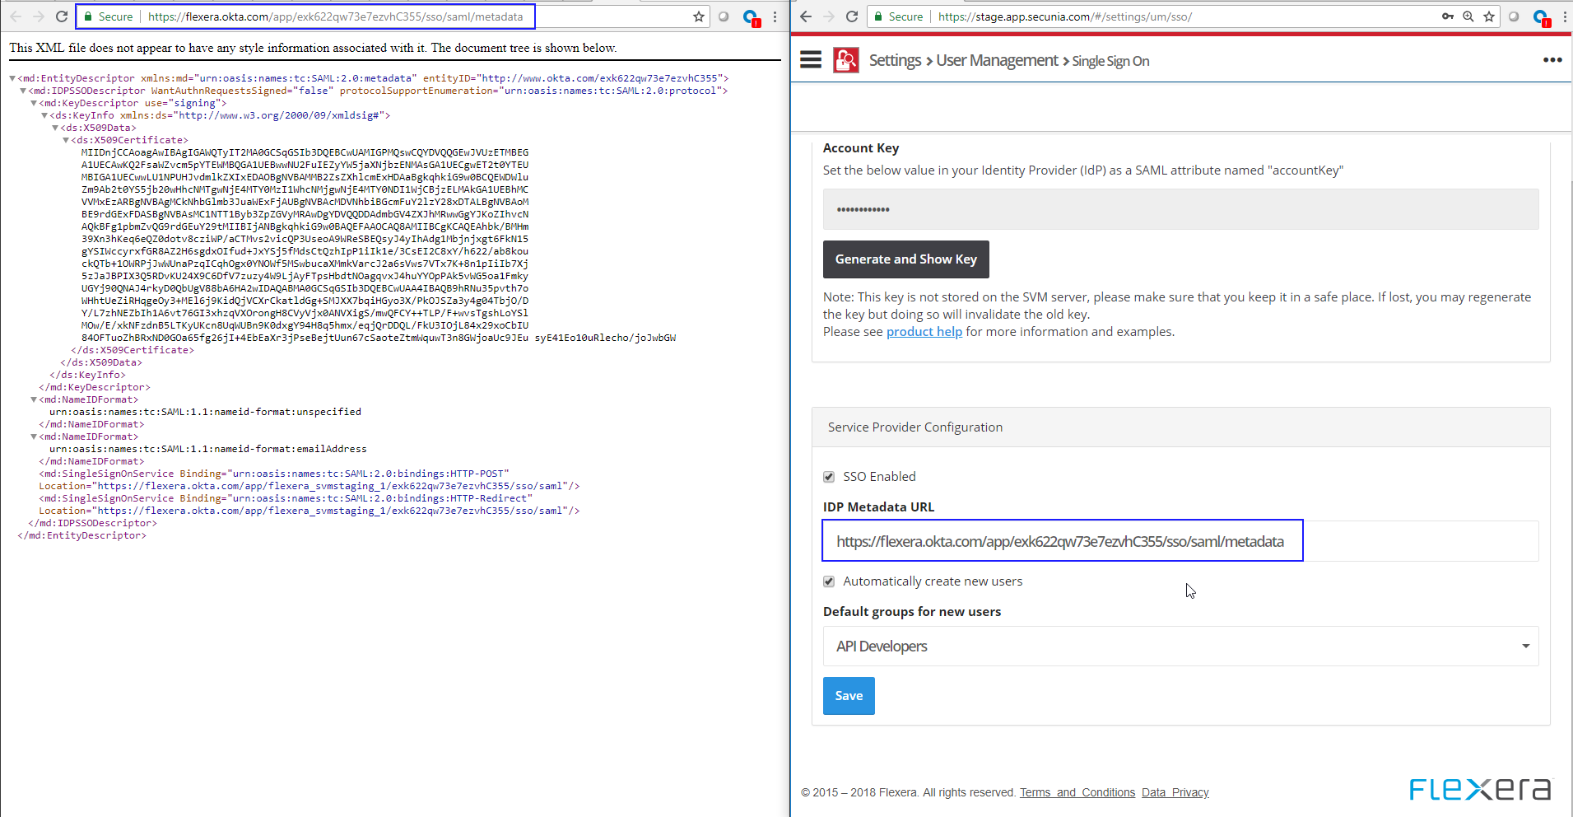Click the Default groups for new users label
Screen dimensions: 1573x817
click(912, 612)
